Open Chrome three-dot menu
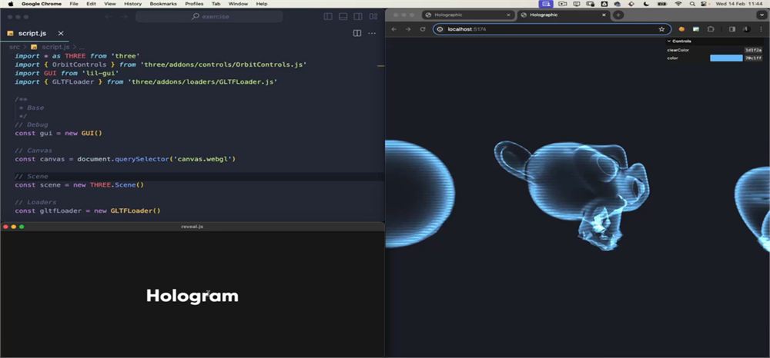 [x=762, y=29]
